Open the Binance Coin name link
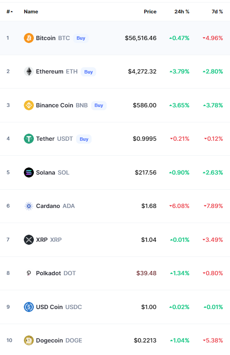230x355 pixels. pos(55,105)
